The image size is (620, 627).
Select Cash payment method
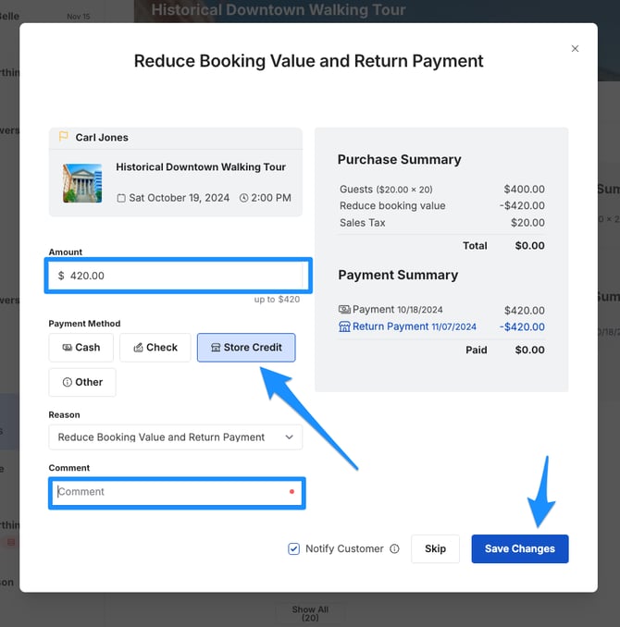click(81, 348)
